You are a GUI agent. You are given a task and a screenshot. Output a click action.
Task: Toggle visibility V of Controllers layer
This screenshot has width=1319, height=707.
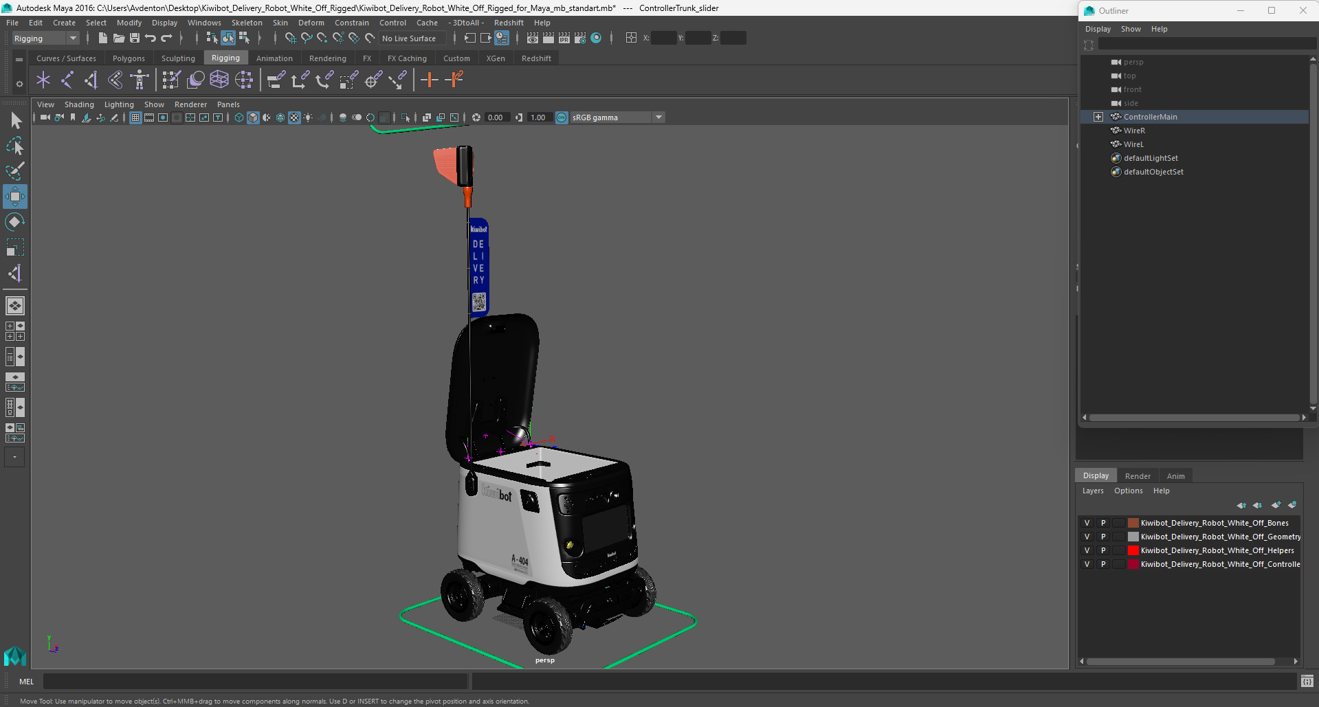click(x=1087, y=565)
